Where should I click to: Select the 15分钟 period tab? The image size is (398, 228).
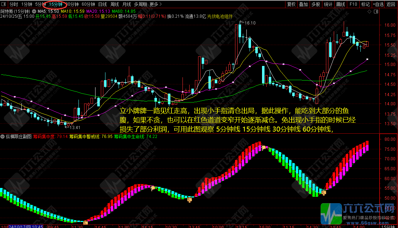tap(56, 4)
